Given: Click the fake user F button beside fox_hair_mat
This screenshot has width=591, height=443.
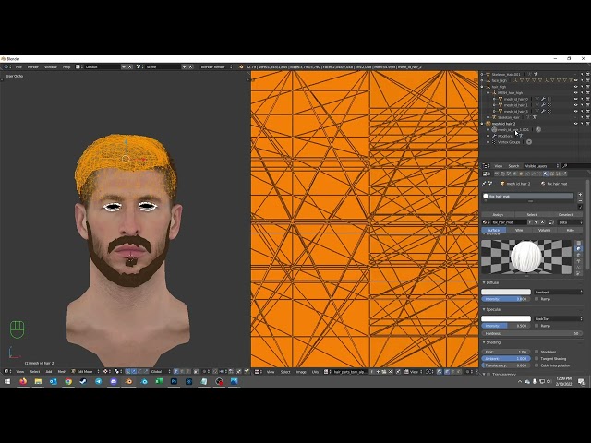Looking at the screenshot, I should [530, 222].
